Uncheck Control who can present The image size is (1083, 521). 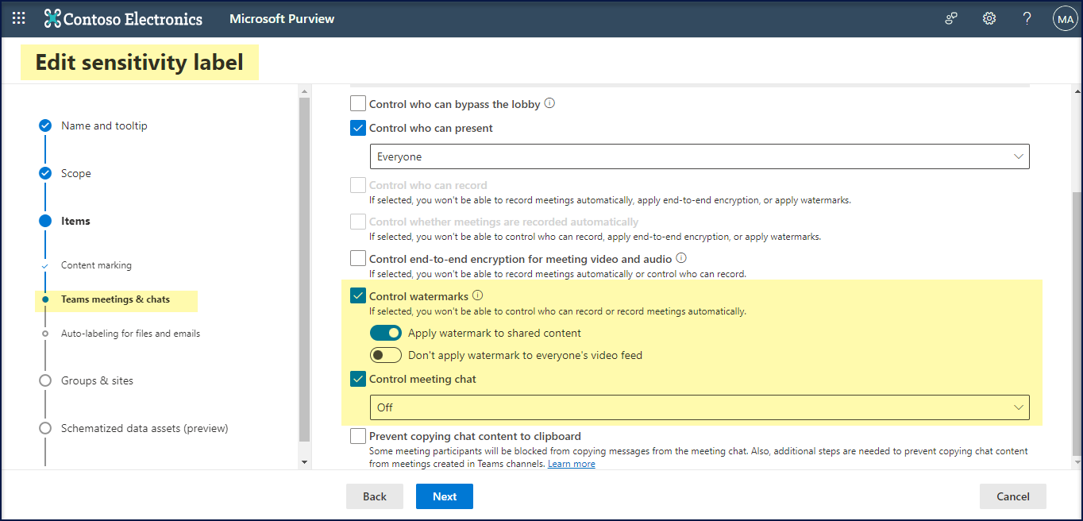click(359, 128)
